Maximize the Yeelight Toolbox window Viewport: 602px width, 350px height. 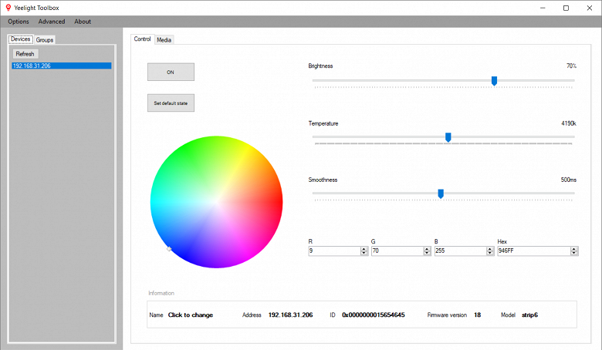pyautogui.click(x=566, y=8)
